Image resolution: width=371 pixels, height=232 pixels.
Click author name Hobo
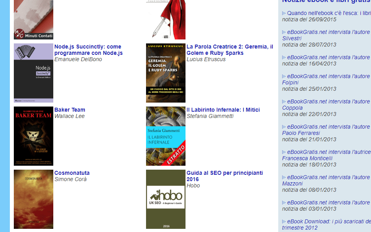[193, 186]
